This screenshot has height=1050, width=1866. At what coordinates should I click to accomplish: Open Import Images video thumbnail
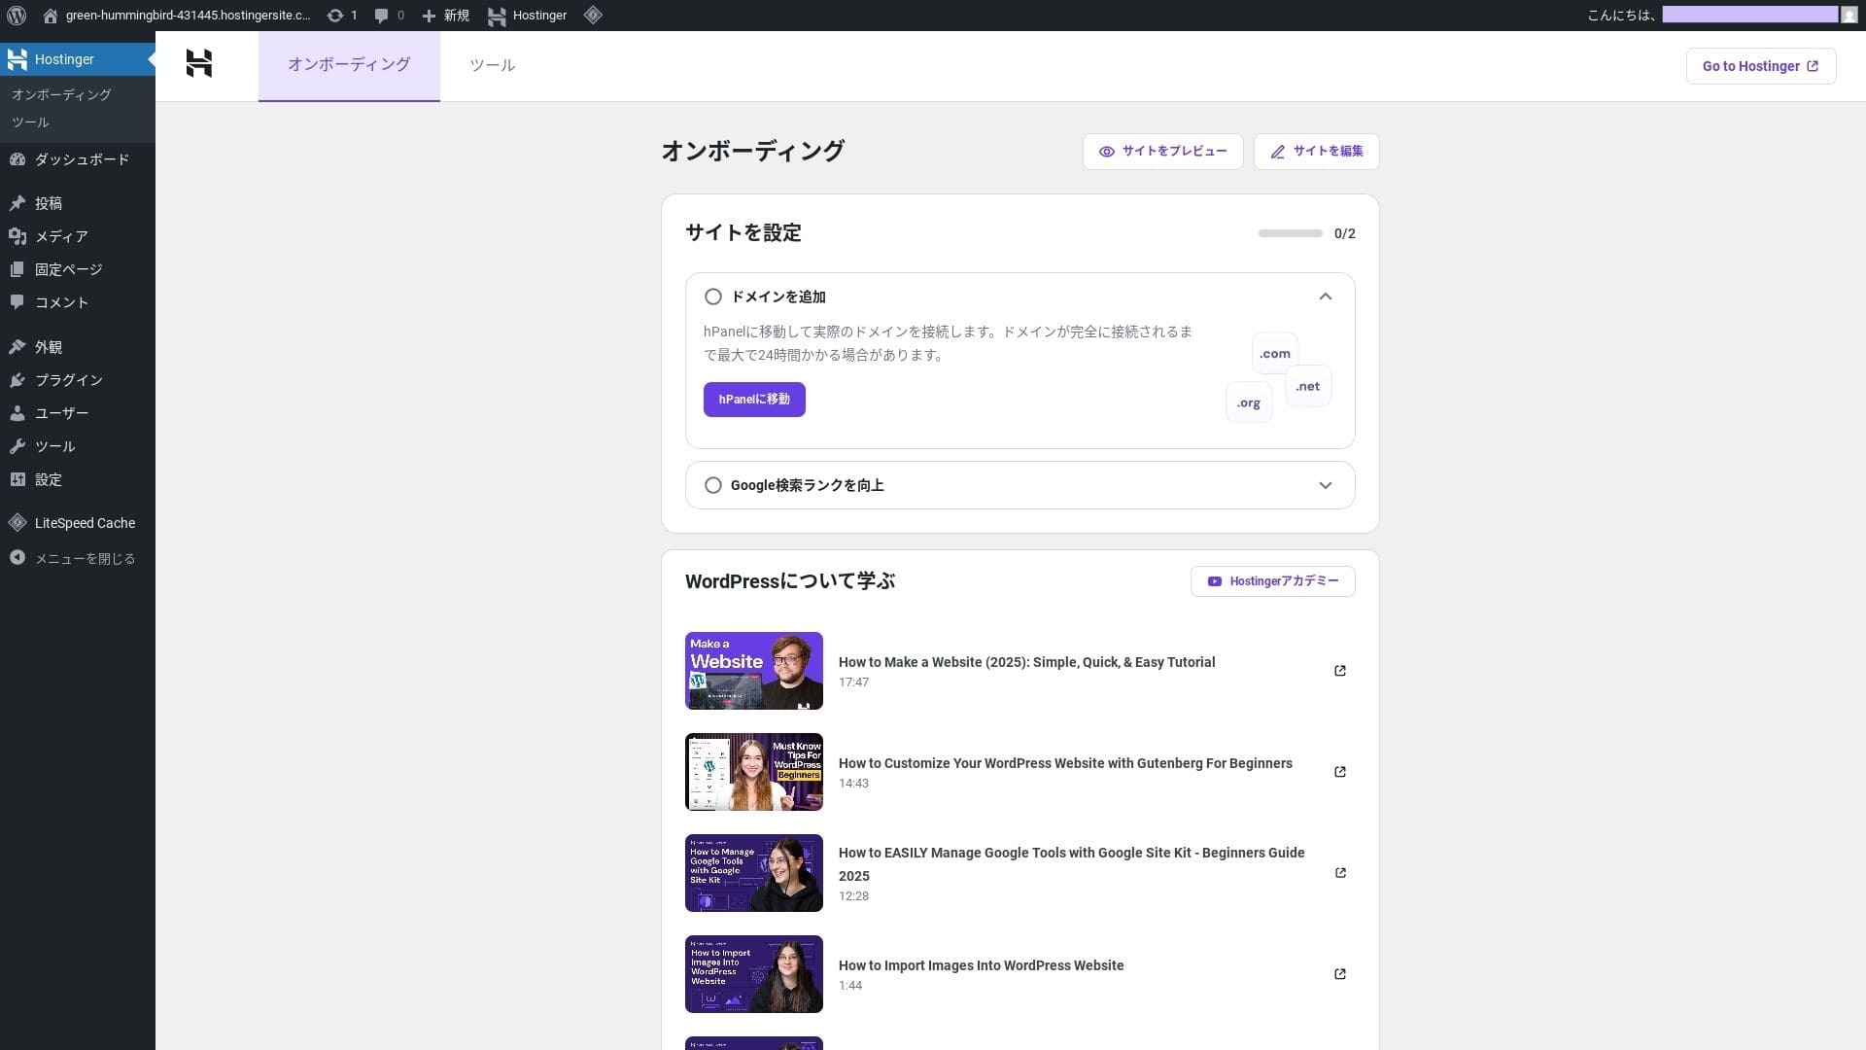pos(754,974)
